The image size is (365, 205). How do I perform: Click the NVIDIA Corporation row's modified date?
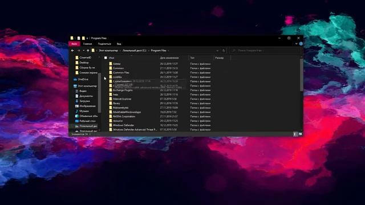click(169, 116)
